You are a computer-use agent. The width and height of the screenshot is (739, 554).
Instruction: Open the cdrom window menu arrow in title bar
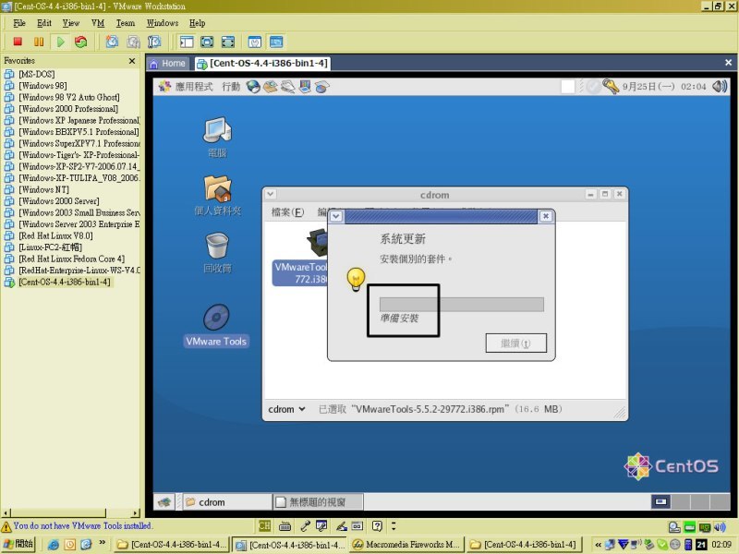271,194
